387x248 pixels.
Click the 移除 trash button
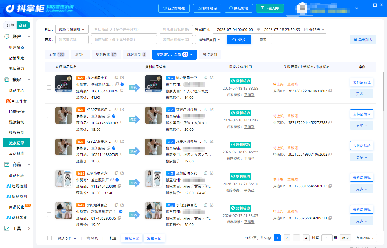pyautogui.click(x=92, y=238)
